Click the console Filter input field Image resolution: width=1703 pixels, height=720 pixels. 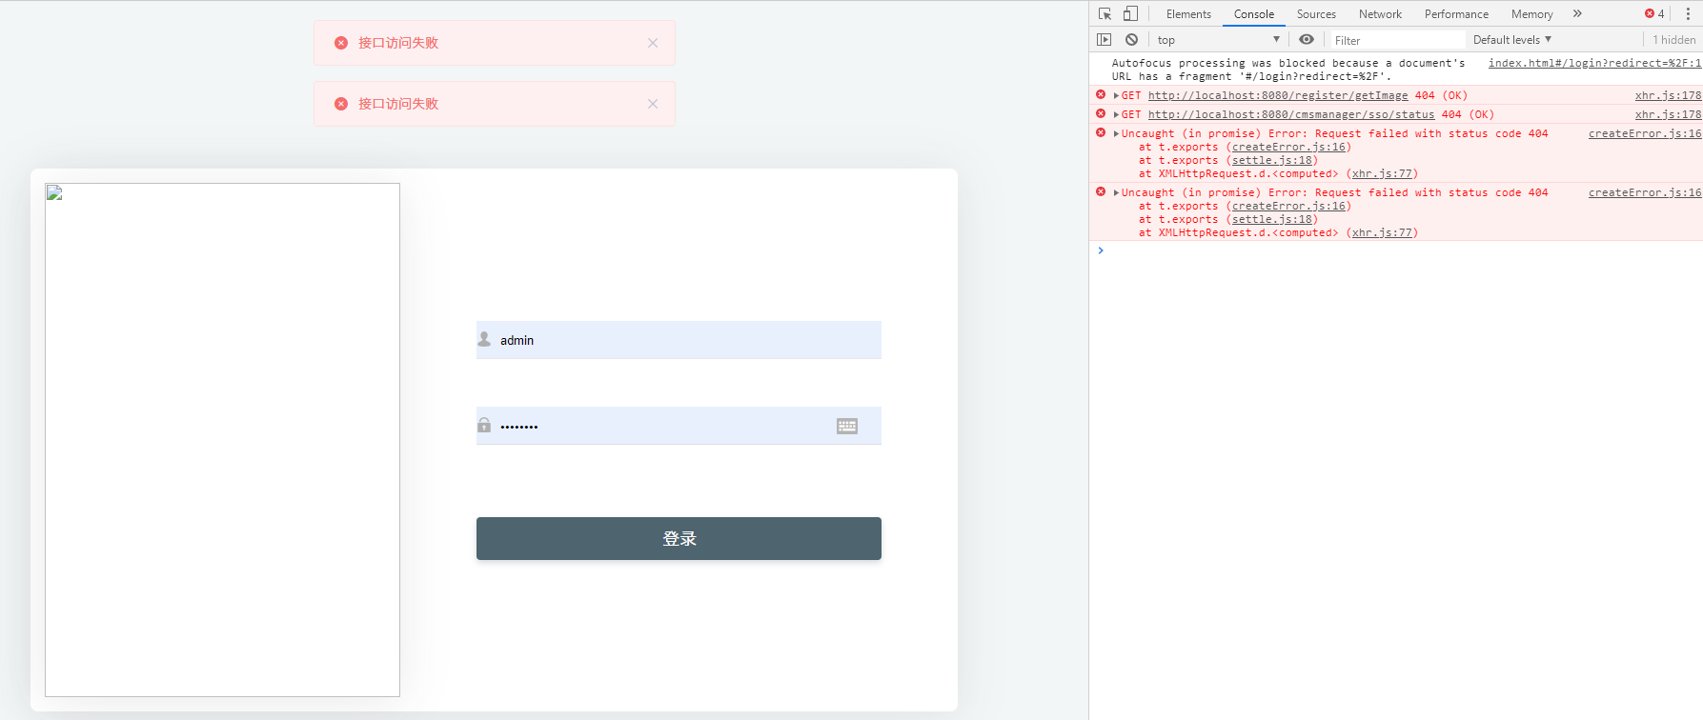1396,40
